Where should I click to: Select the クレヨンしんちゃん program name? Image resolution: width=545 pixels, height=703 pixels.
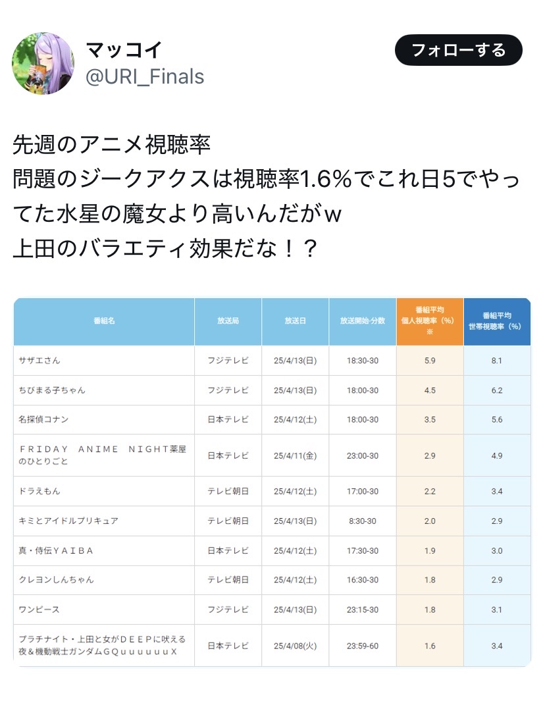[57, 580]
